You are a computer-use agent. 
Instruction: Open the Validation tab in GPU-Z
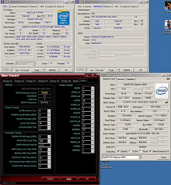(131, 79)
